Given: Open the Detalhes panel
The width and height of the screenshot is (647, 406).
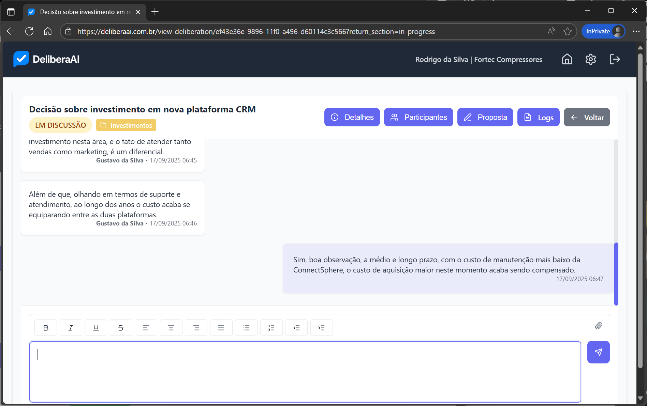Looking at the screenshot, I should click(x=352, y=117).
